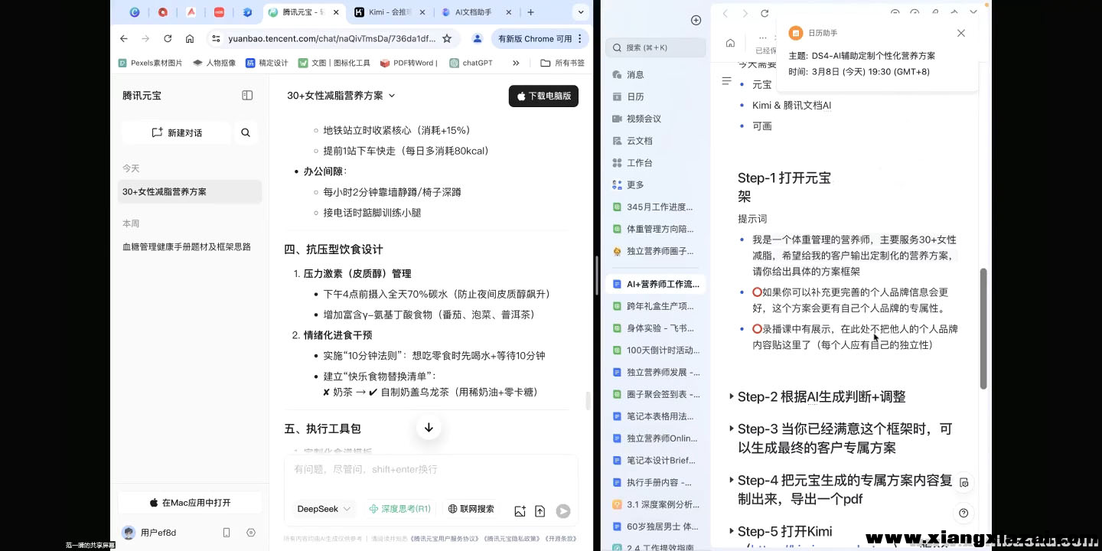Open 345月工作进度 doc in Feishu sidebar

655,207
